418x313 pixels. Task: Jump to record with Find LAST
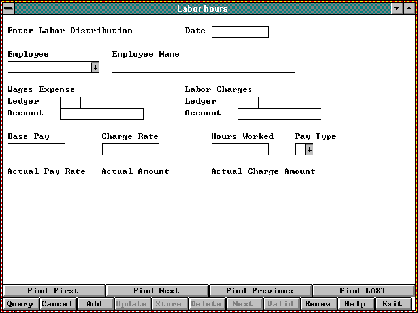(362, 291)
